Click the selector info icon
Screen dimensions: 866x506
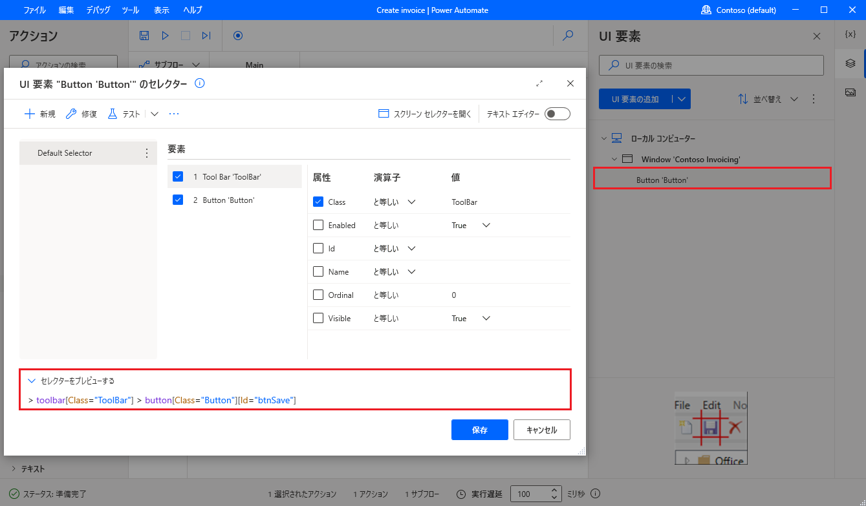200,83
